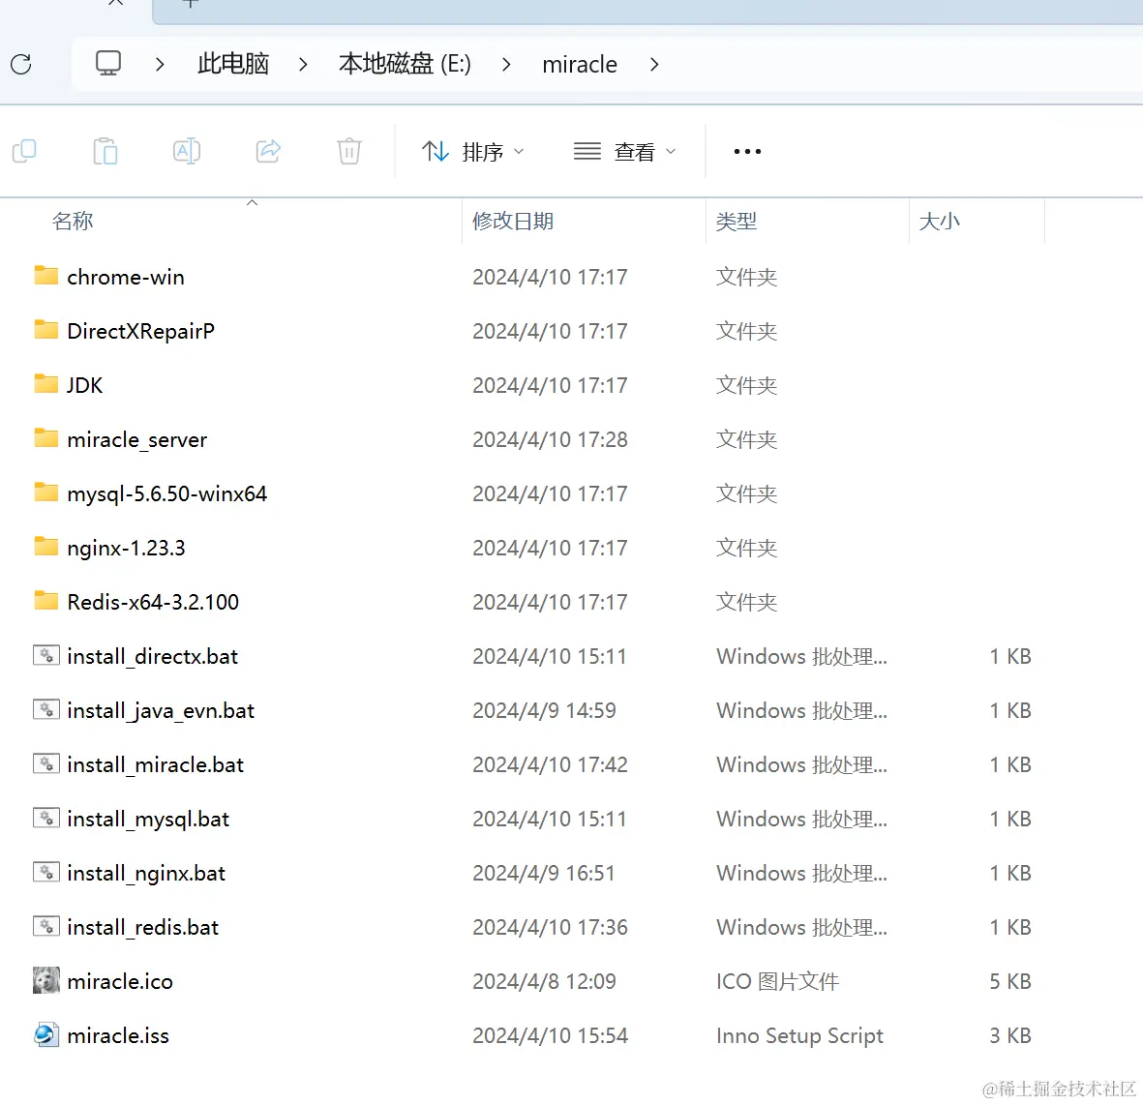This screenshot has width=1143, height=1105.
Task: Select miracle.ico file name
Action: 120,981
